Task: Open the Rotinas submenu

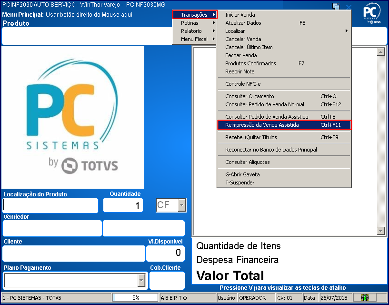Action: point(195,23)
